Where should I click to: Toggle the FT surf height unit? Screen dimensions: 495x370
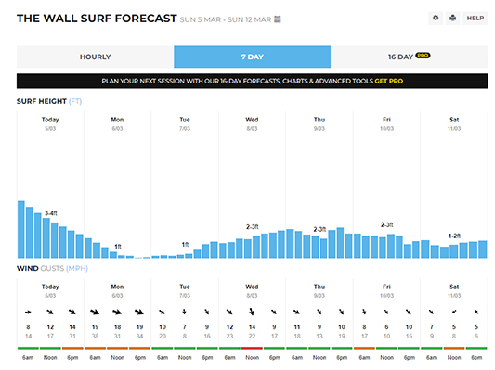pyautogui.click(x=75, y=101)
